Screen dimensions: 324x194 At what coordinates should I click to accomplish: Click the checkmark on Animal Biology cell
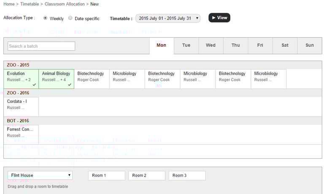[x=70, y=84]
